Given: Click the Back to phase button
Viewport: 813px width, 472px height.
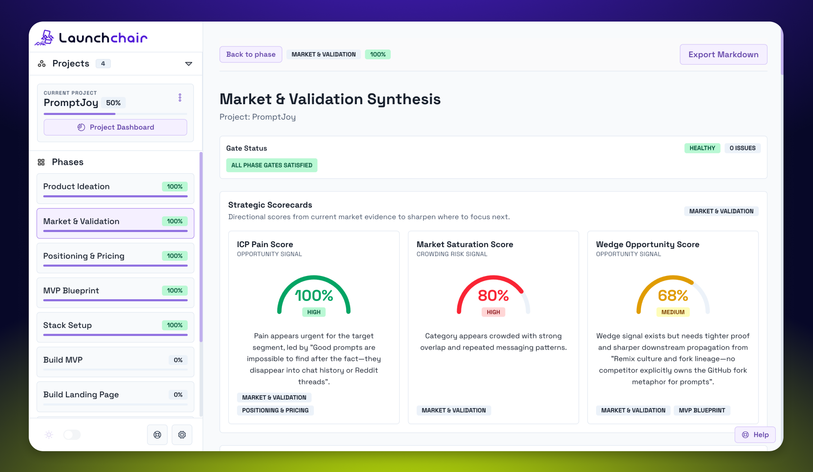Looking at the screenshot, I should click(251, 54).
